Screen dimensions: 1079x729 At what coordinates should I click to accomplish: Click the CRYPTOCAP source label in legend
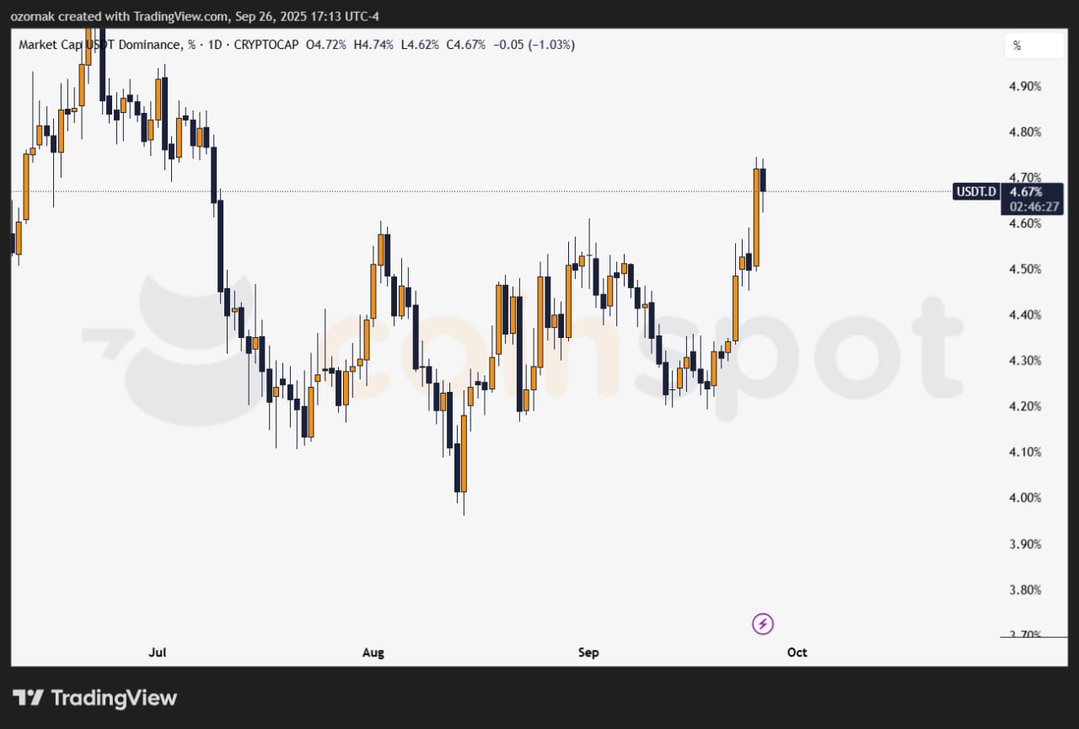tap(262, 45)
